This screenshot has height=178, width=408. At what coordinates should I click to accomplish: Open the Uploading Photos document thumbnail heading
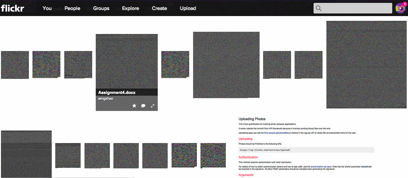pyautogui.click(x=252, y=119)
